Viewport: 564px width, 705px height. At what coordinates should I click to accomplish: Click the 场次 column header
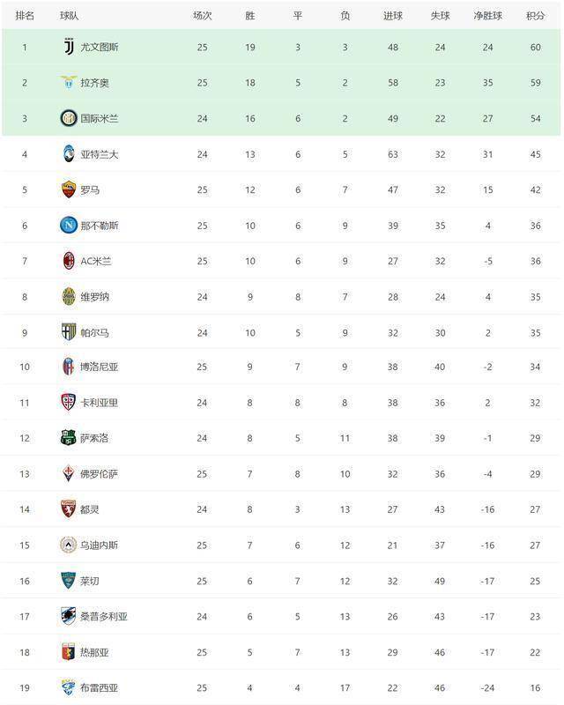[203, 16]
